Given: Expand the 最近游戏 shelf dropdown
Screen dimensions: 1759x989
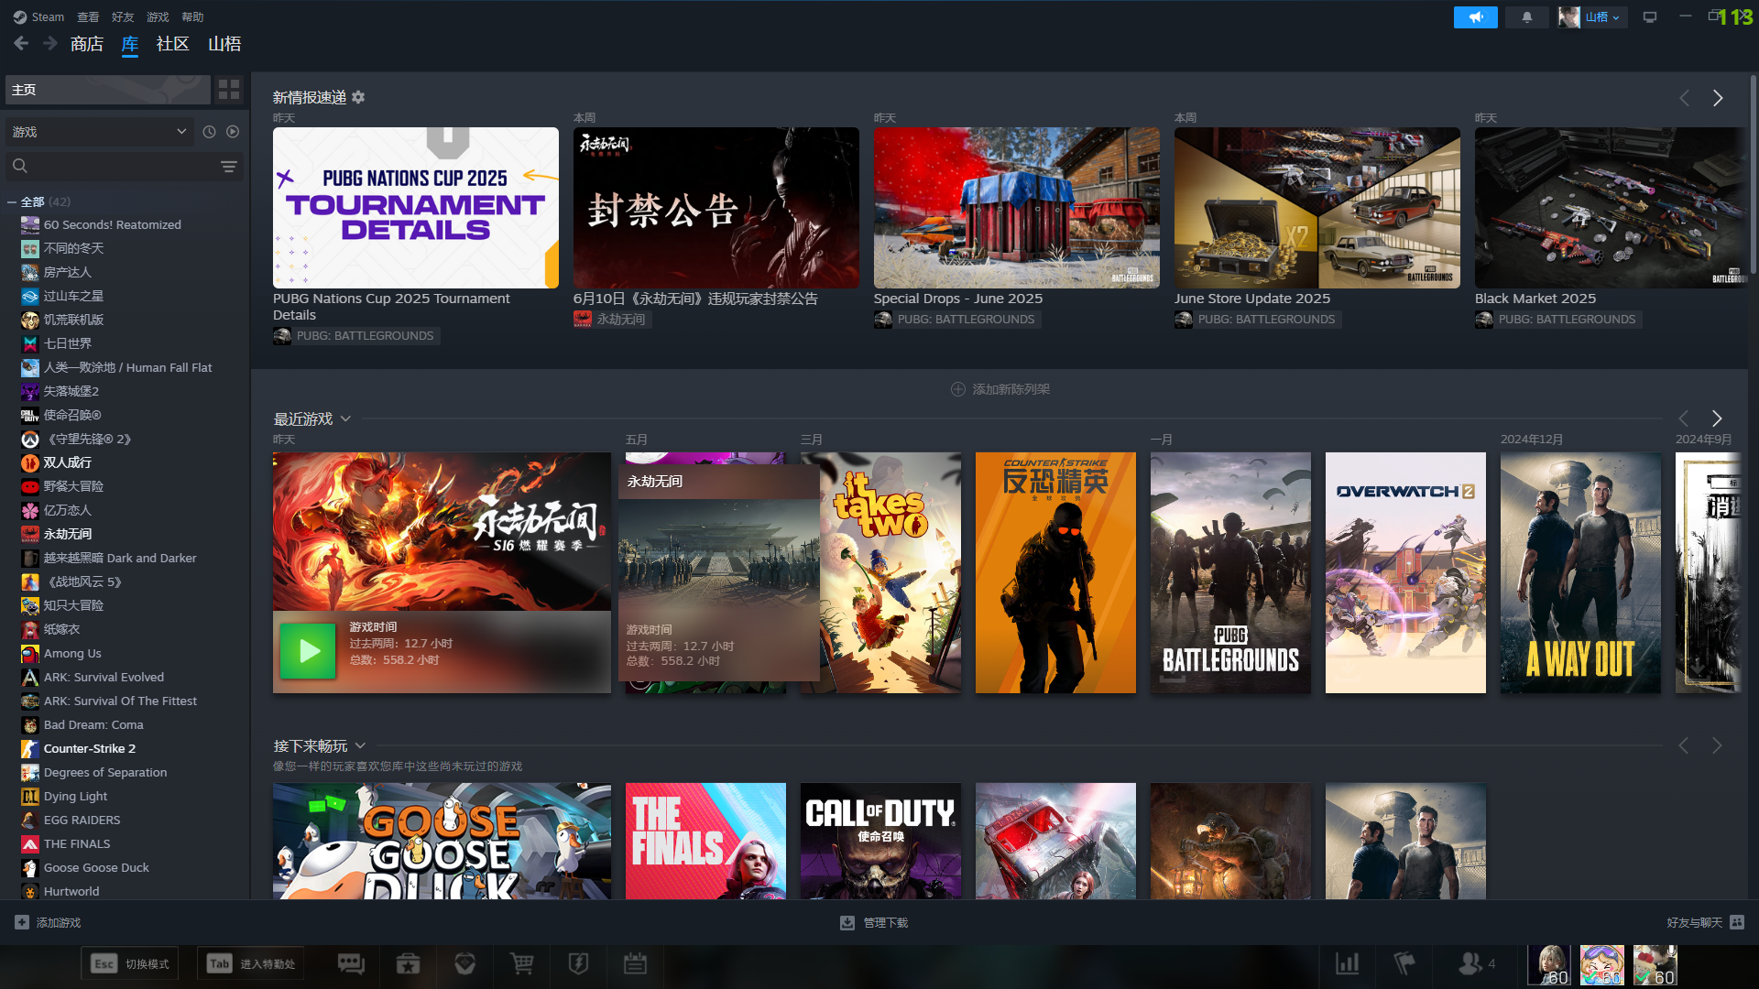Looking at the screenshot, I should [x=345, y=418].
